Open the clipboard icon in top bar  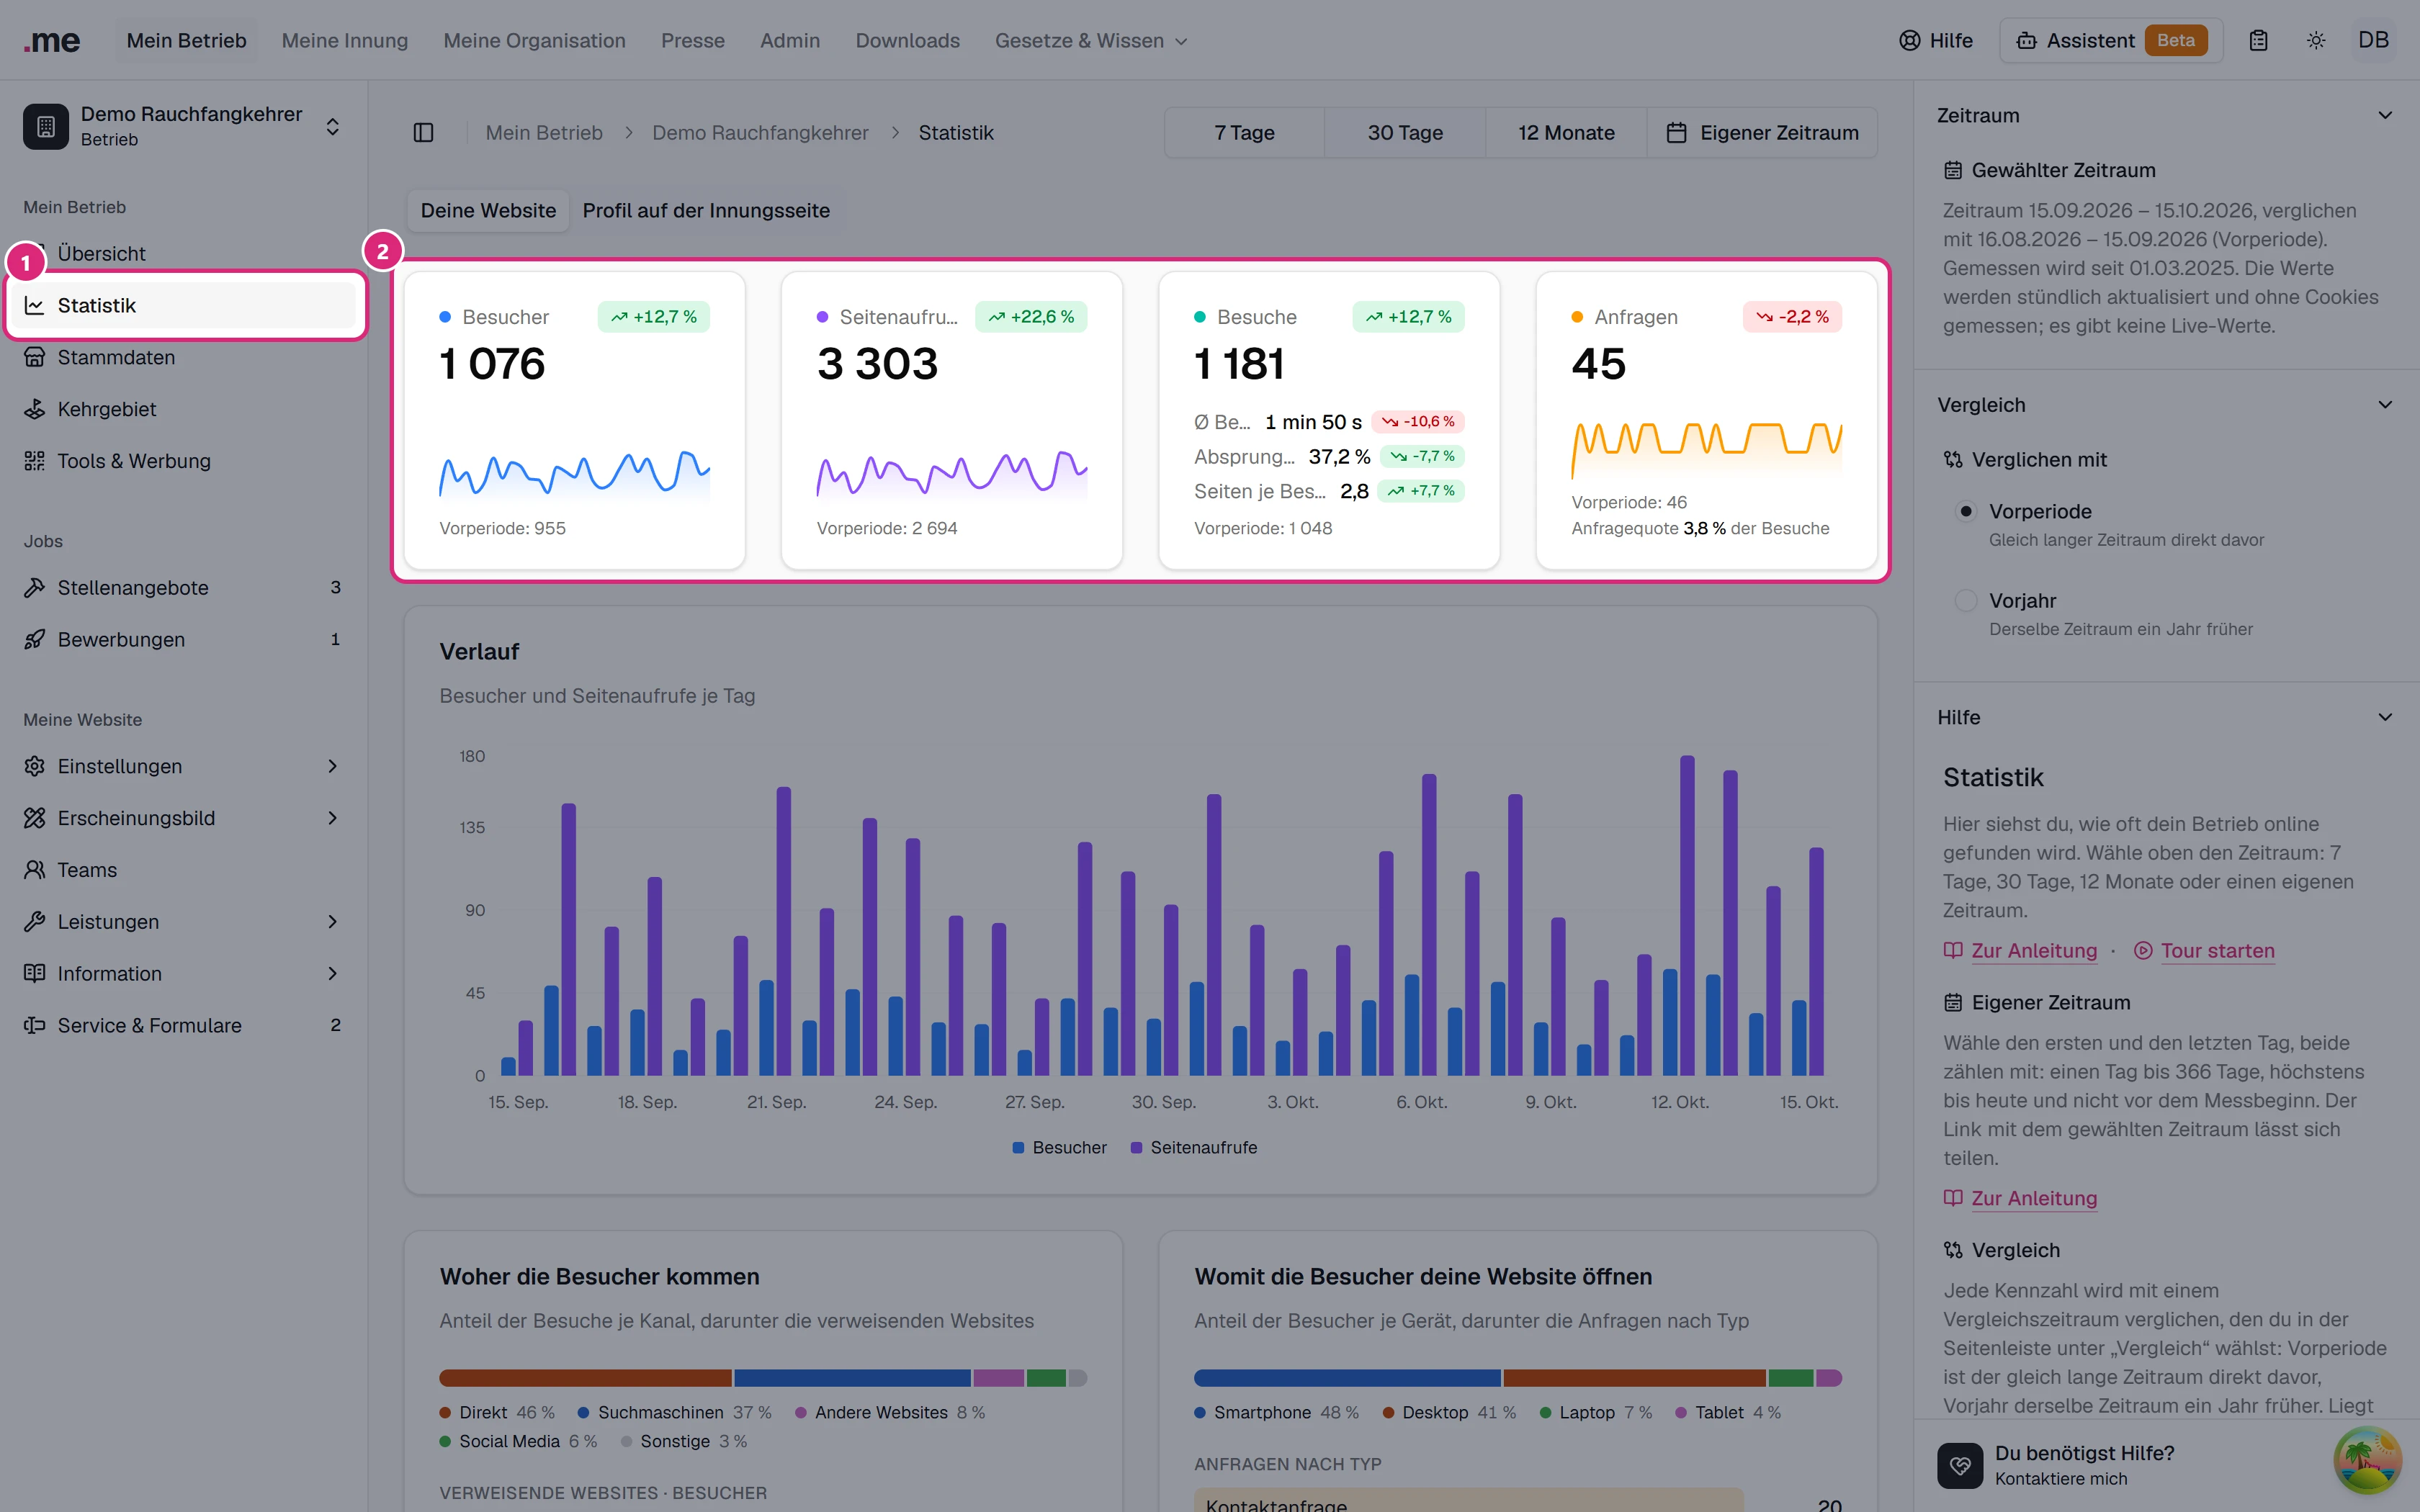[x=2258, y=41]
